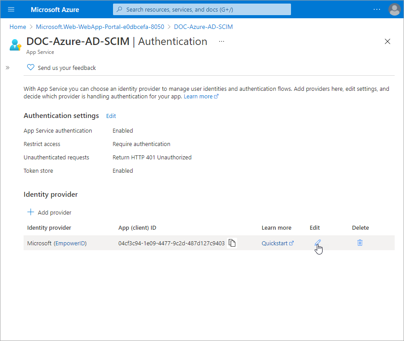Click the user account avatar
404x341 pixels.
(x=394, y=9)
